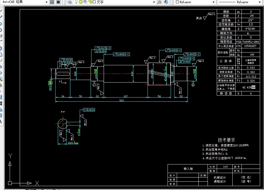Click the 0.018 B-C runout tolerance frame
The width and height of the screenshot is (264, 190).
[173, 50]
